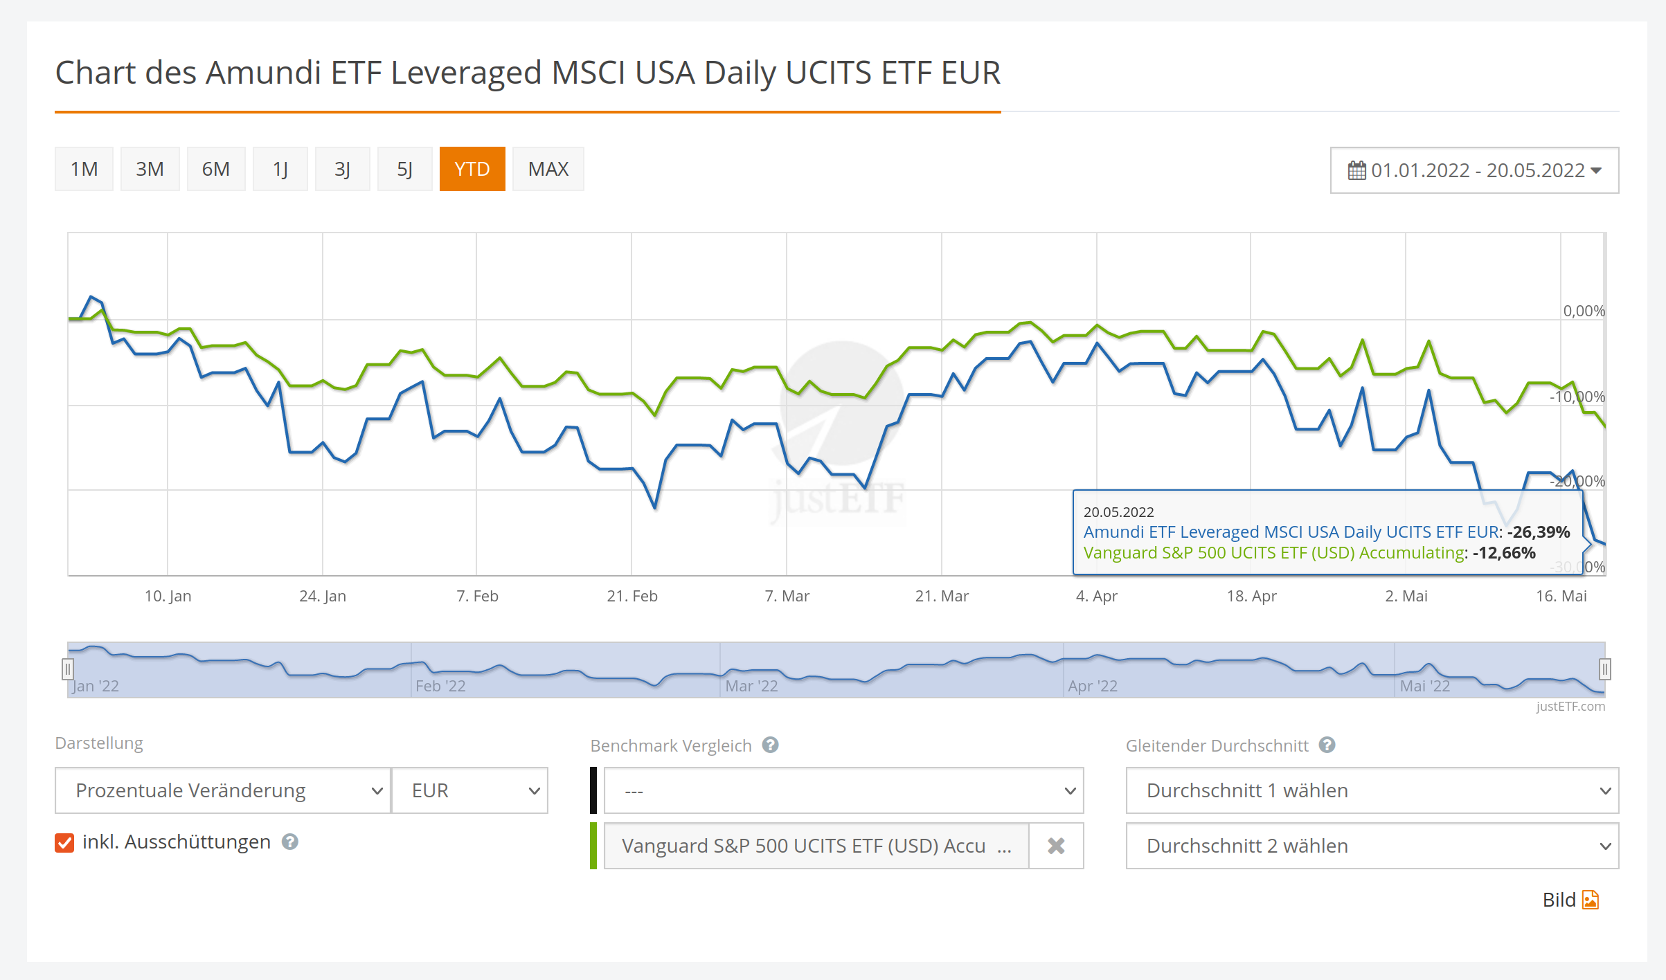This screenshot has height=980, width=1666.
Task: Click the green benchmark color swatch
Action: click(593, 846)
